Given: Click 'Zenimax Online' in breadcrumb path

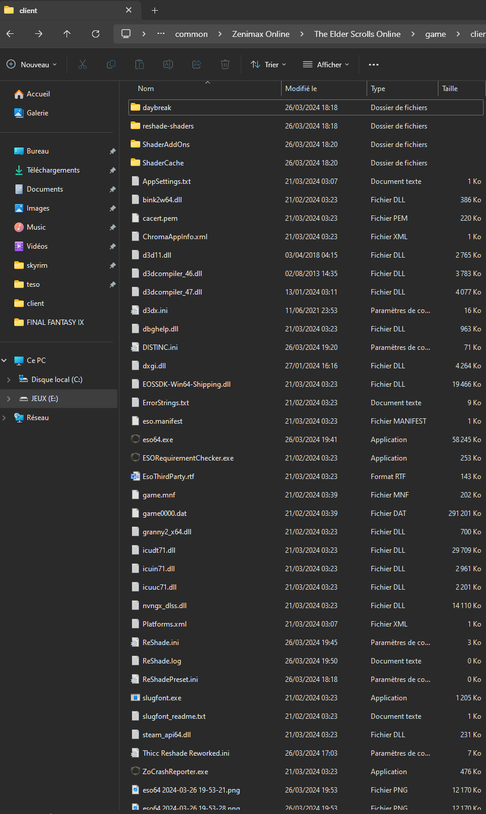Looking at the screenshot, I should click(x=261, y=34).
